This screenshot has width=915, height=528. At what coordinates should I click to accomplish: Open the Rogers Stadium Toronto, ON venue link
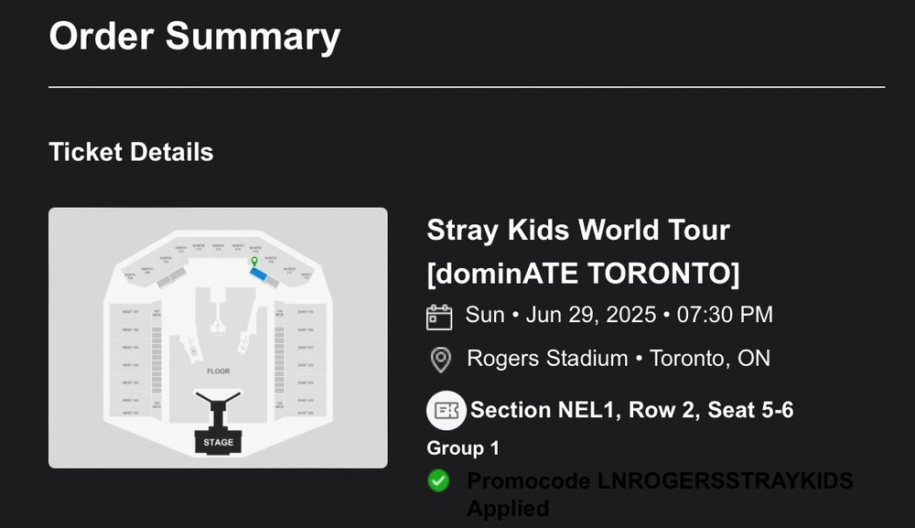pyautogui.click(x=619, y=358)
